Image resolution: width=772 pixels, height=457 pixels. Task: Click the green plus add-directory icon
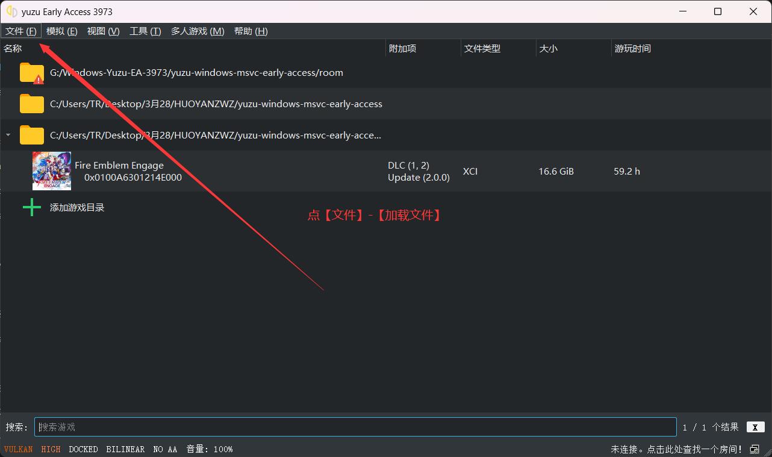[x=31, y=208]
